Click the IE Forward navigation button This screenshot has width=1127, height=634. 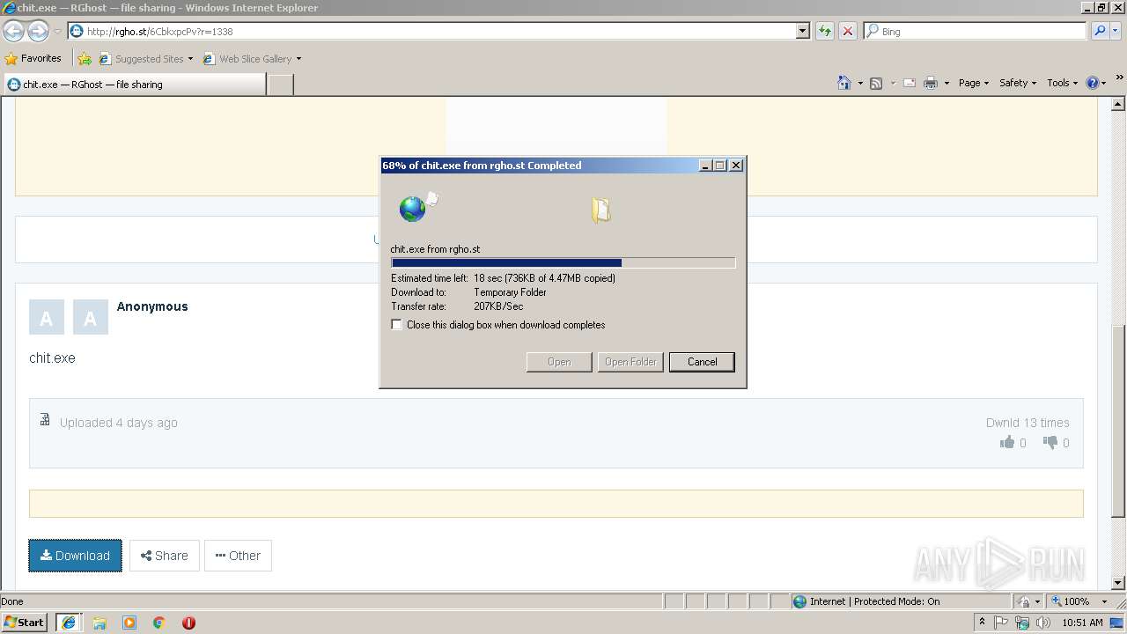coord(38,31)
